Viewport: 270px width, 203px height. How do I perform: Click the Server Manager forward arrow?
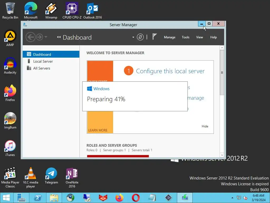[40, 37]
